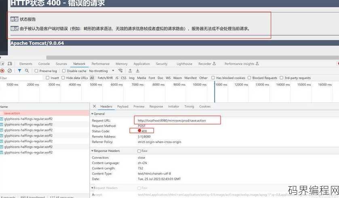Filter requests by JS

117,78
